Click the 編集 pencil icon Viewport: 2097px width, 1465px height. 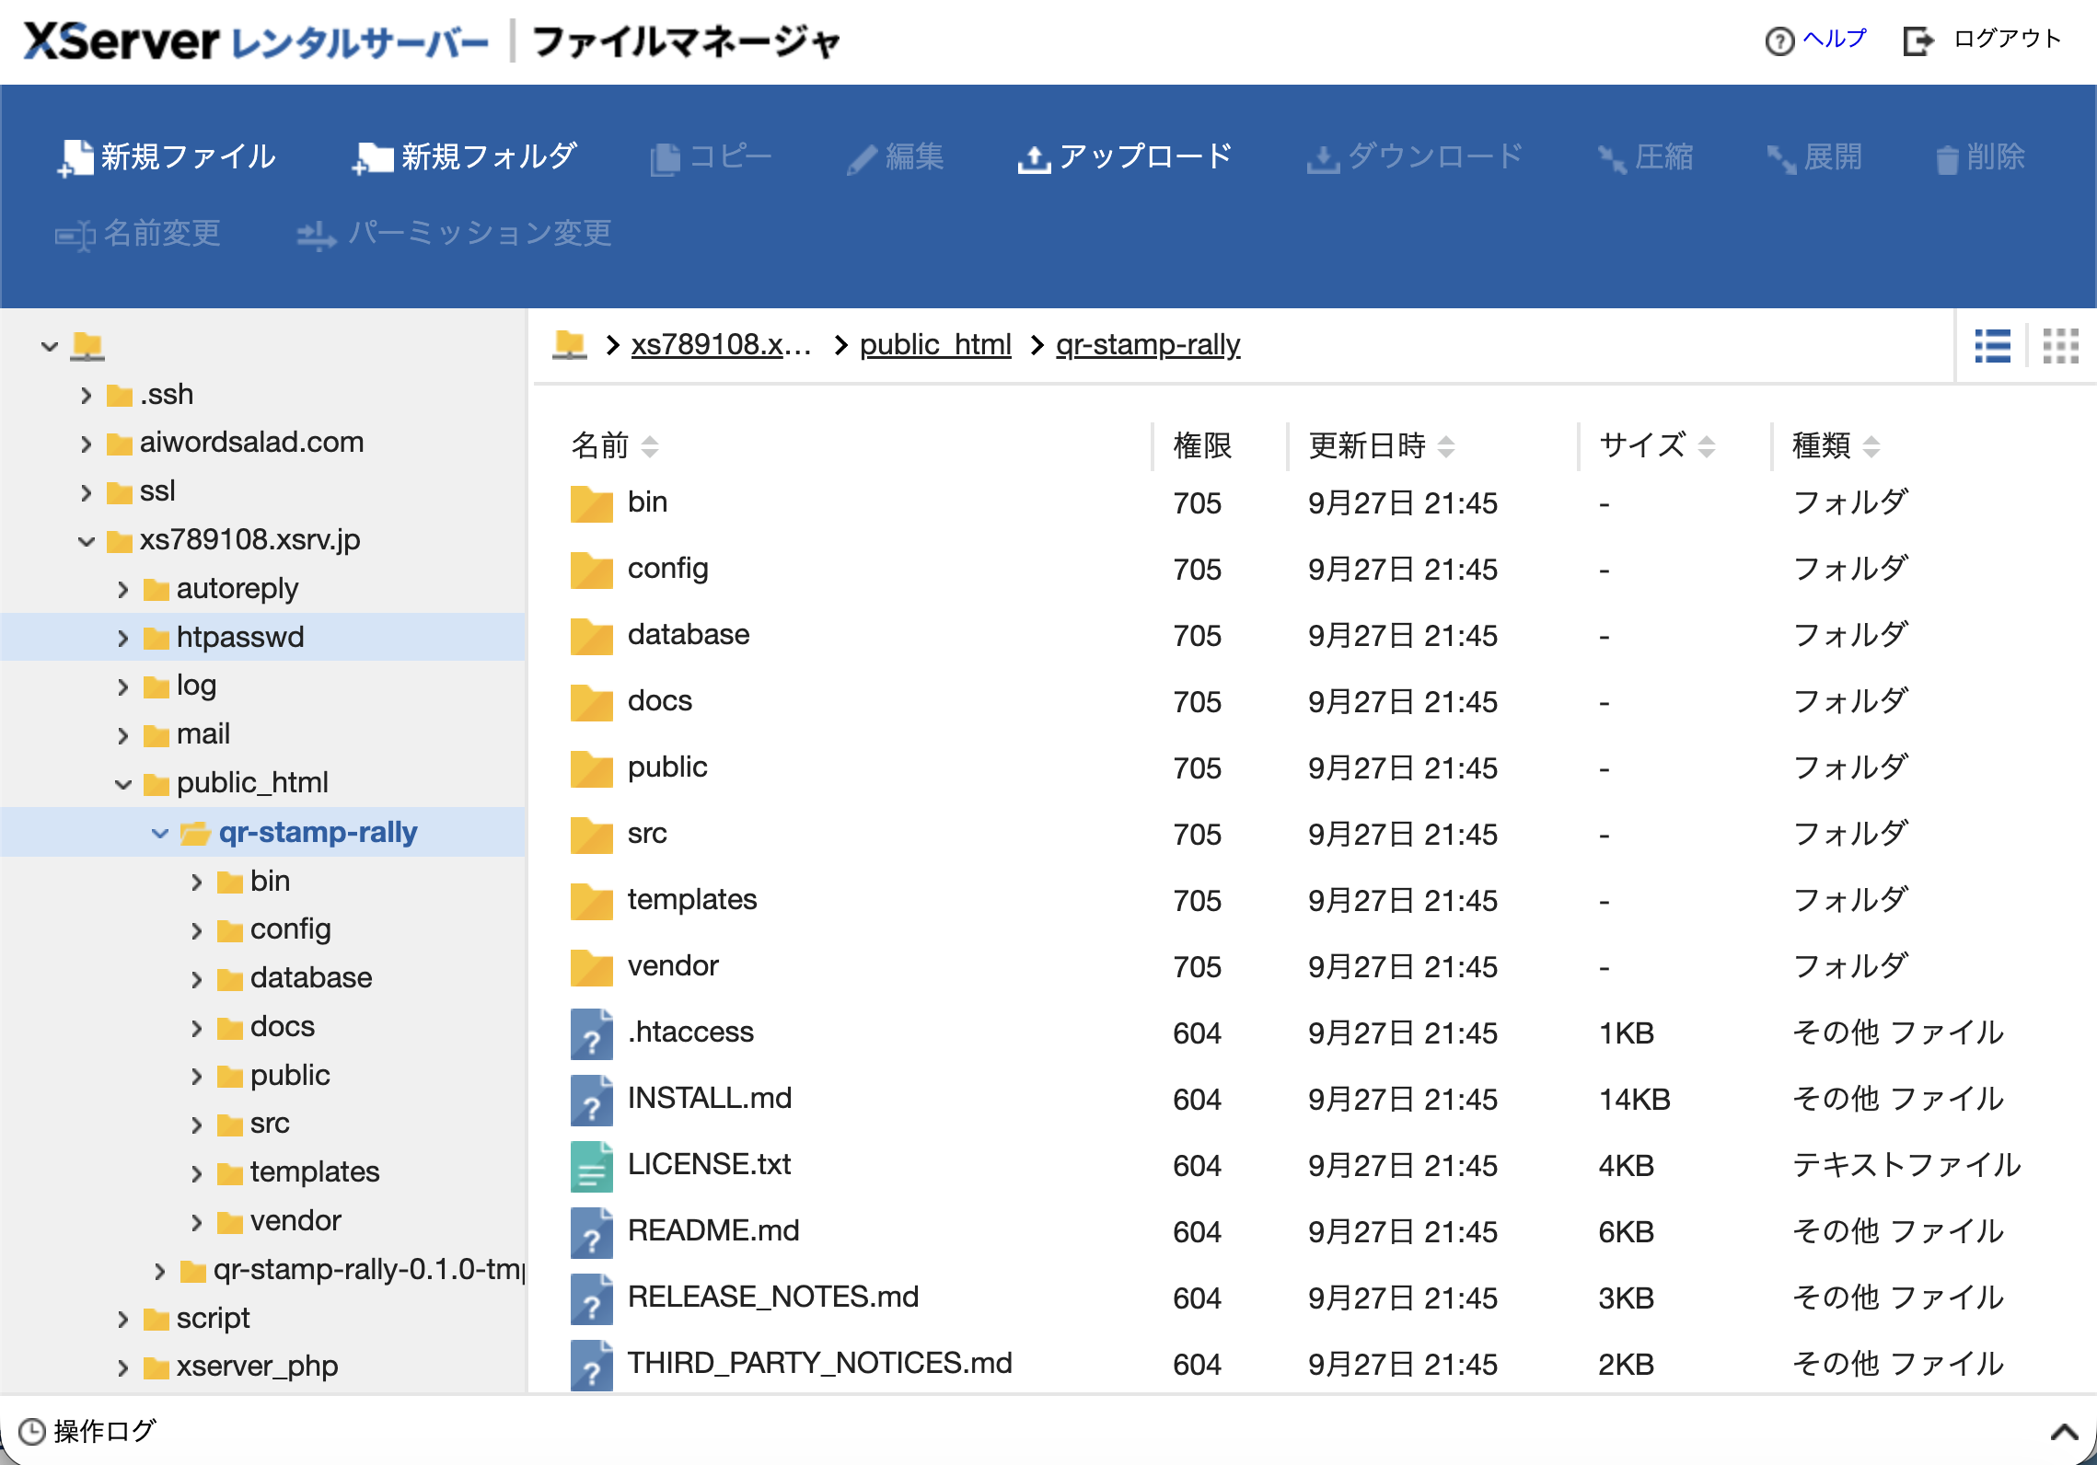pos(862,159)
